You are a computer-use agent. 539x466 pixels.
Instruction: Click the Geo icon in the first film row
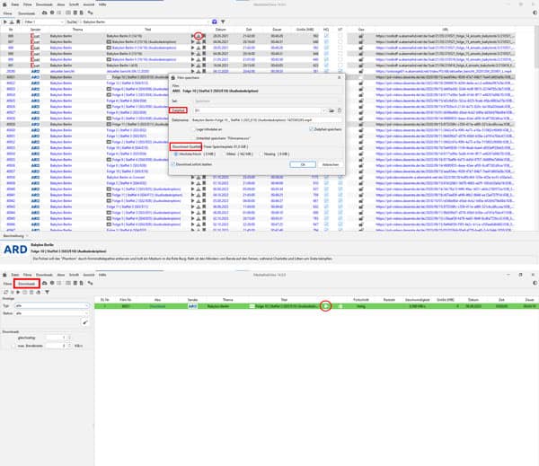[361, 36]
